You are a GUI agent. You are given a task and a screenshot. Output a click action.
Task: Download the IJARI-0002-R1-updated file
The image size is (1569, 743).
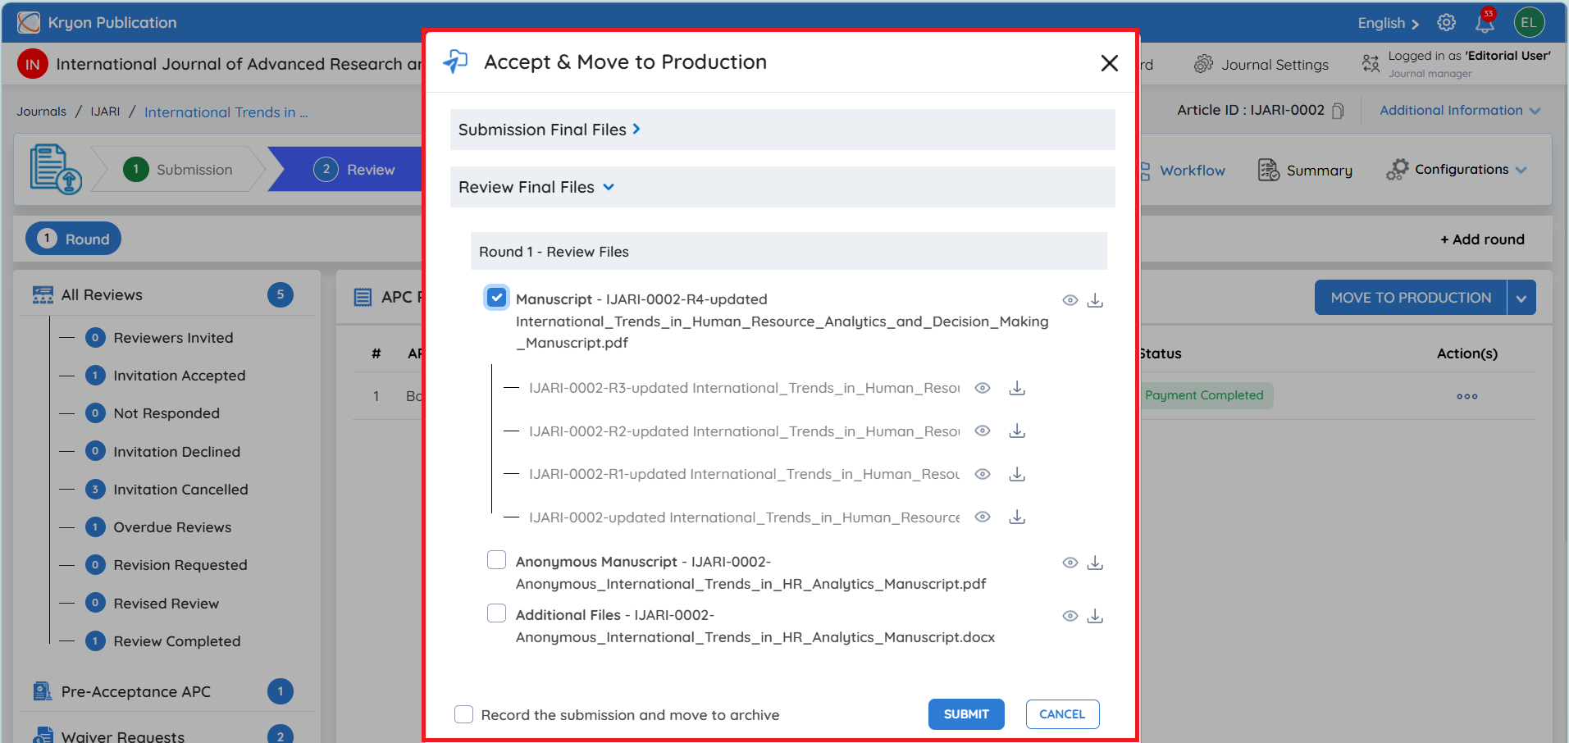pyautogui.click(x=1017, y=474)
